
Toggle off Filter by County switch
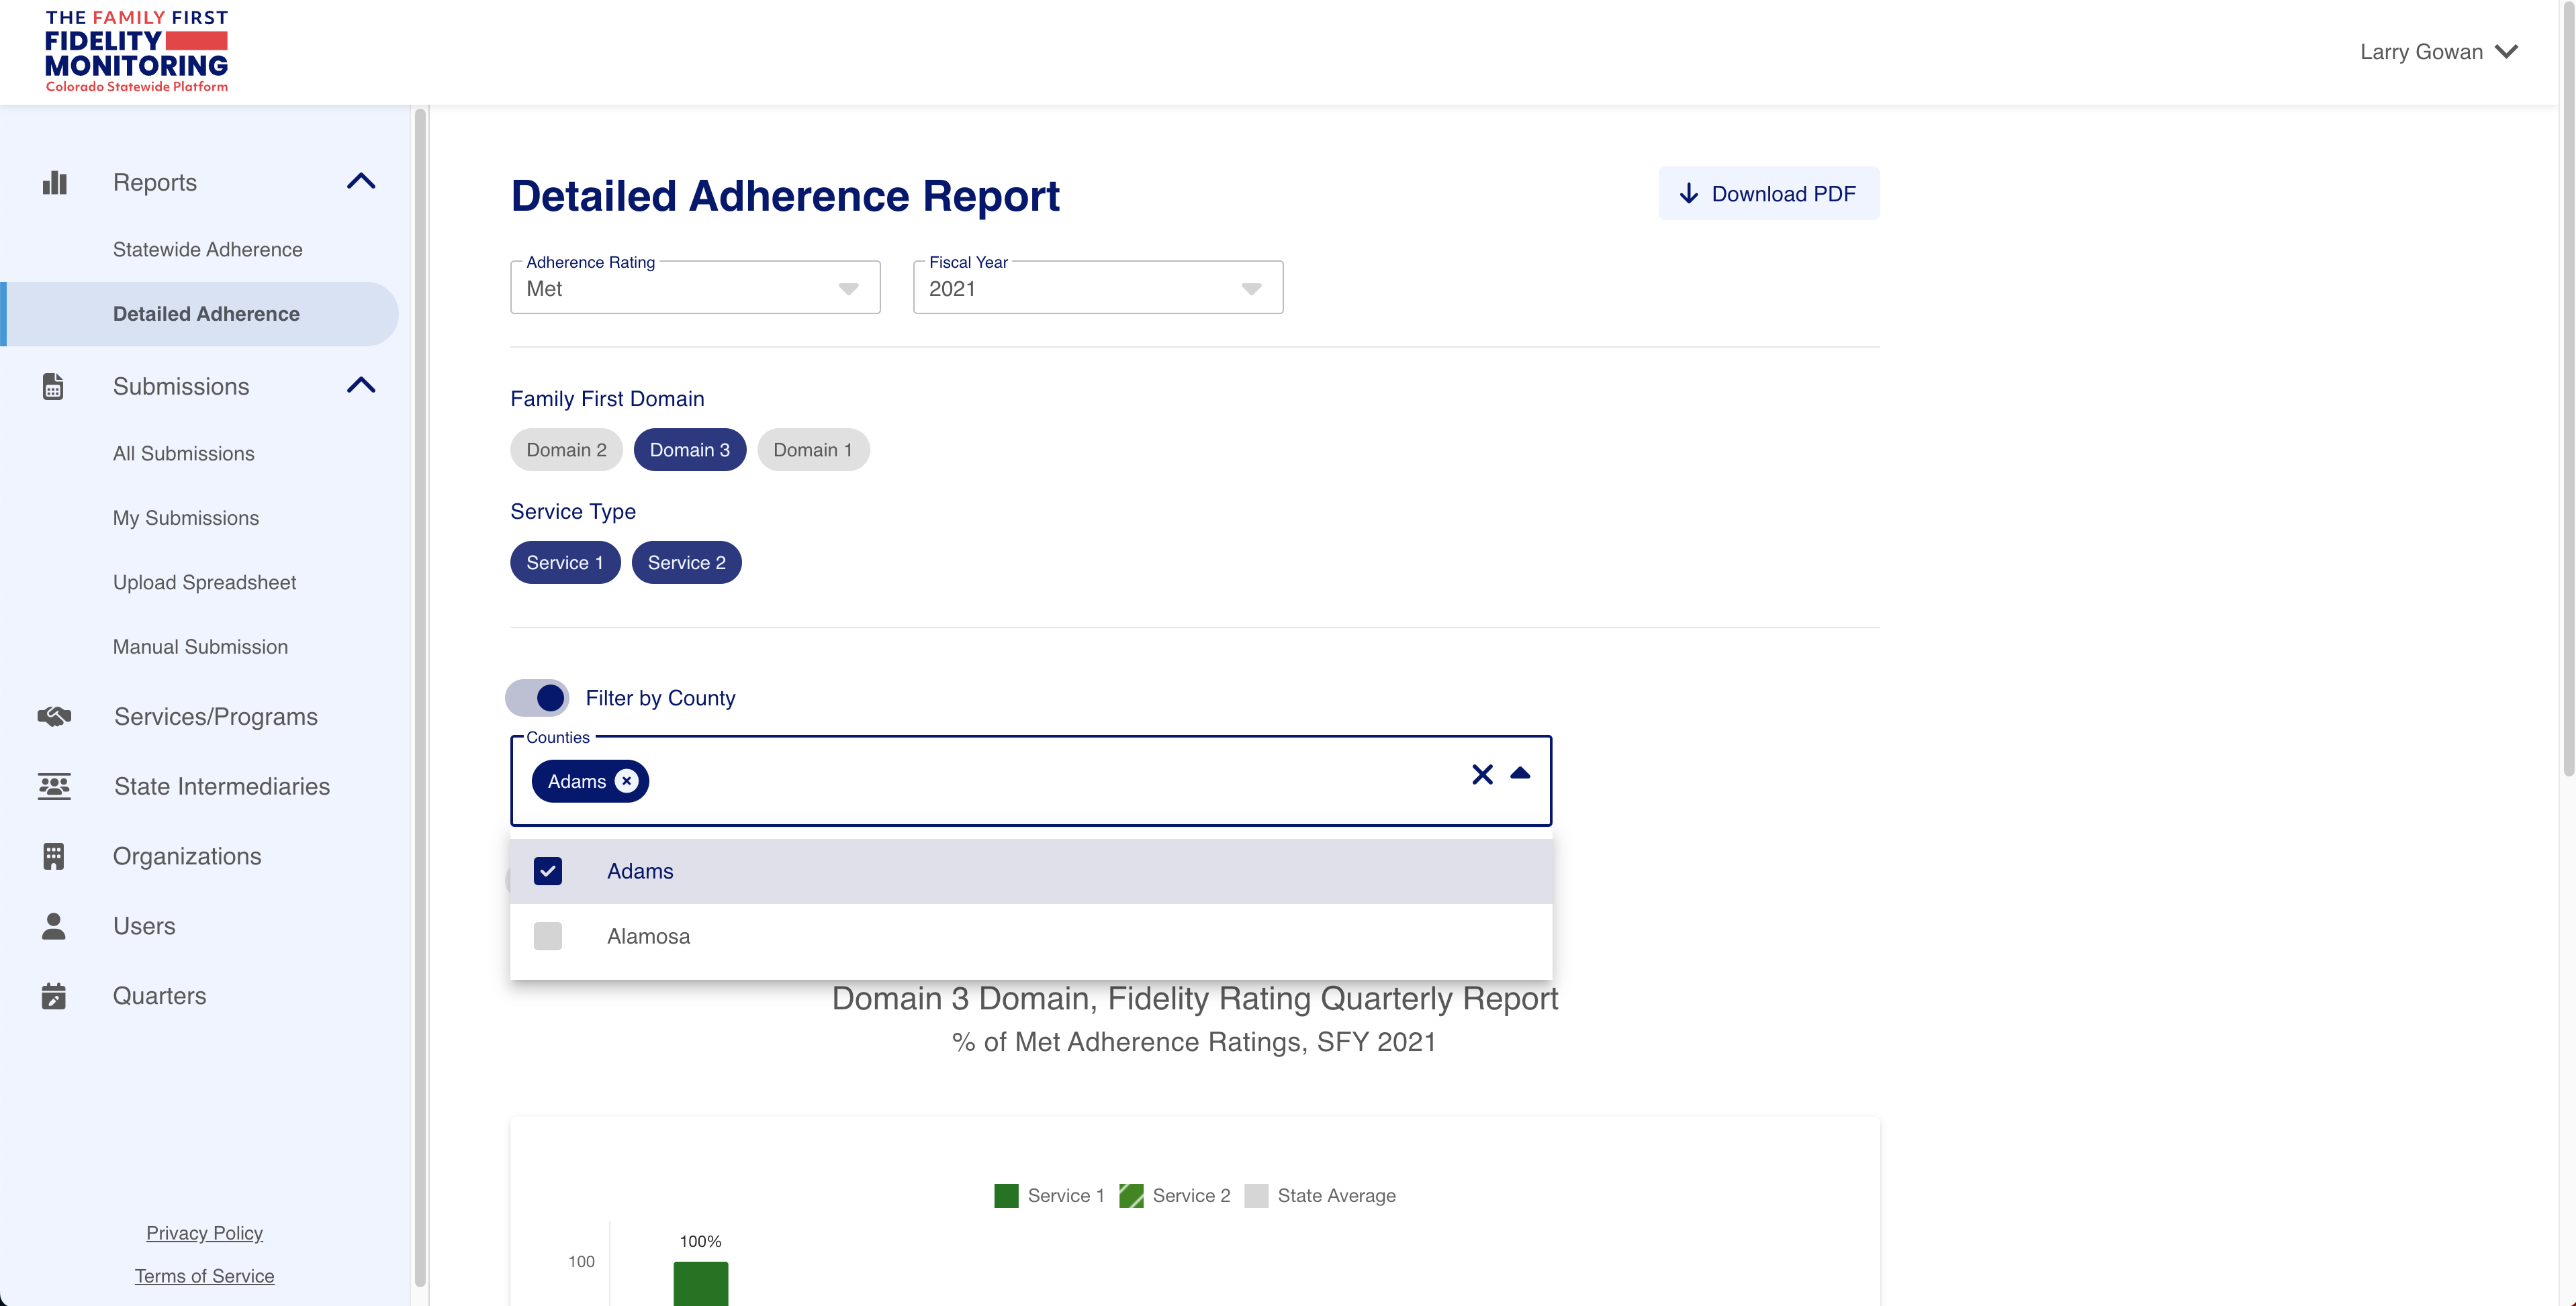point(538,697)
